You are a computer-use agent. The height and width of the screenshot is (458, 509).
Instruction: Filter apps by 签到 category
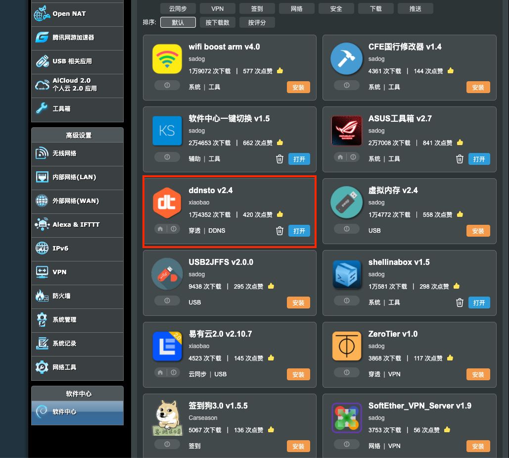257,9
